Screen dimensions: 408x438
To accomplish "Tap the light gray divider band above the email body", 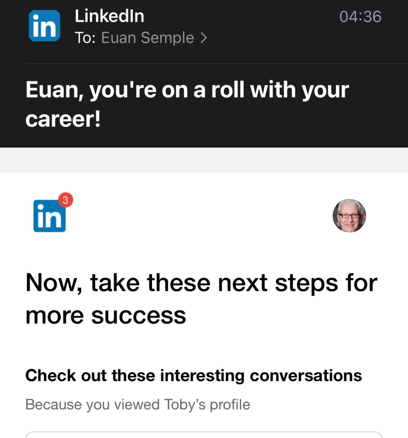I will pos(204,160).
